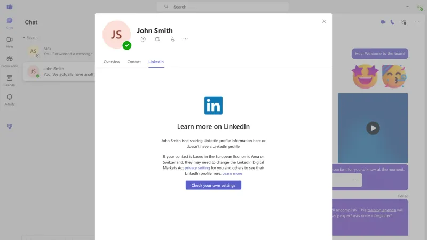This screenshot has width=427, height=240.
Task: Switch to the Contact tab
Action: [x=134, y=62]
